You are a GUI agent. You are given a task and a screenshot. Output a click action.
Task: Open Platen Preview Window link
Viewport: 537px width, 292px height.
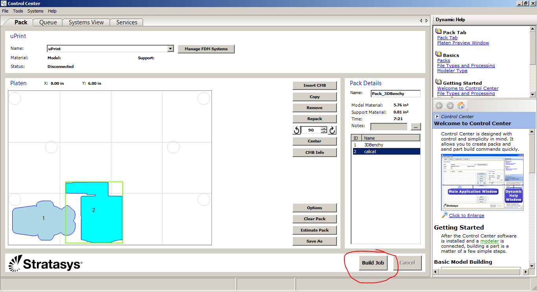[x=463, y=43]
